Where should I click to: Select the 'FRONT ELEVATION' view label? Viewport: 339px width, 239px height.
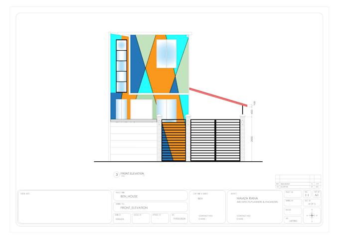pyautogui.click(x=132, y=173)
